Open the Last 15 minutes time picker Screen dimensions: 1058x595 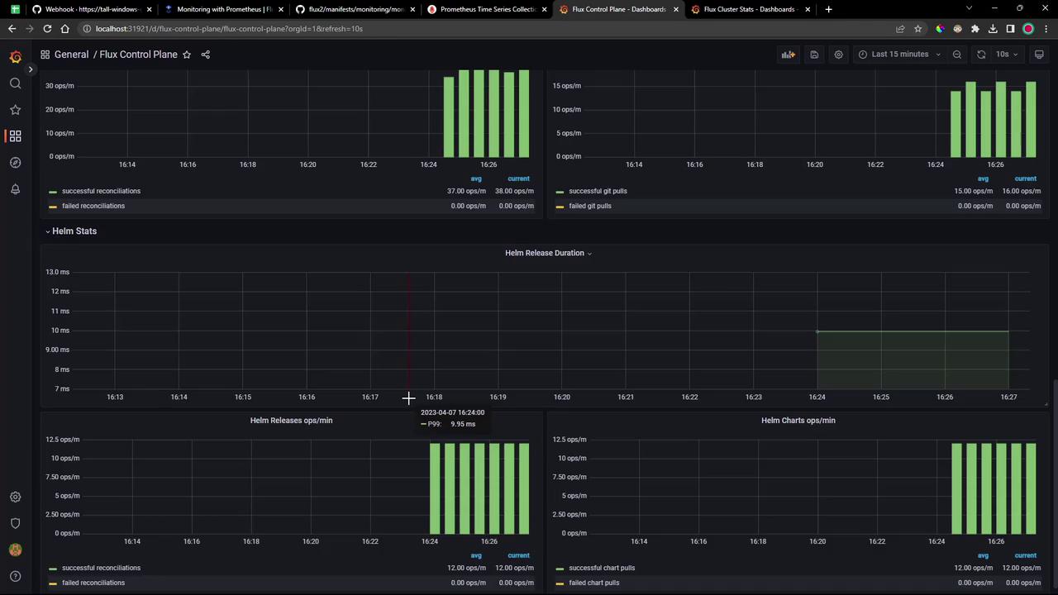(899, 55)
